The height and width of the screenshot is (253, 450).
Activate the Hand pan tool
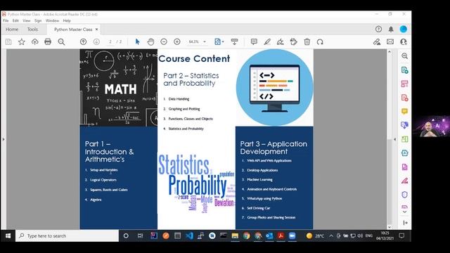(150, 42)
